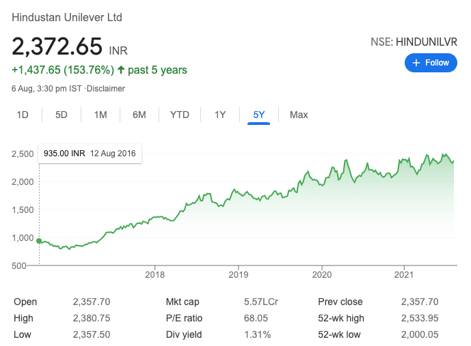Image resolution: width=471 pixels, height=346 pixels.
Task: Click the NSE: HINDUNILVR ticker text
Action: click(x=412, y=42)
